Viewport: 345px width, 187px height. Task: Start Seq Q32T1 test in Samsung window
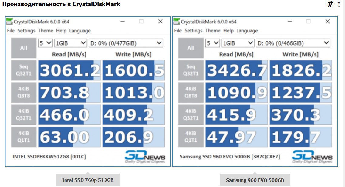tap(191, 70)
